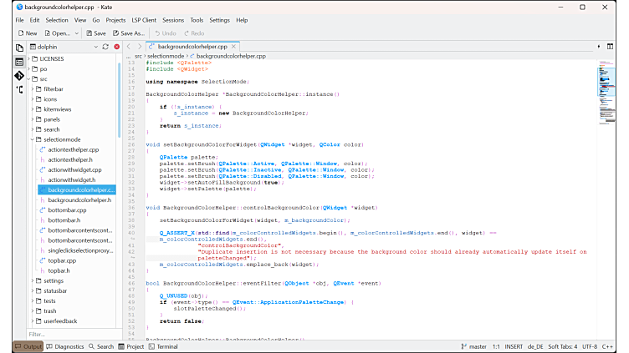Image resolution: width=629 pixels, height=353 pixels.
Task: Toggle the Terminal panel
Action: pos(162,346)
